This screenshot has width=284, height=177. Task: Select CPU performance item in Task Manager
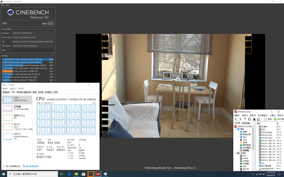[17, 100]
